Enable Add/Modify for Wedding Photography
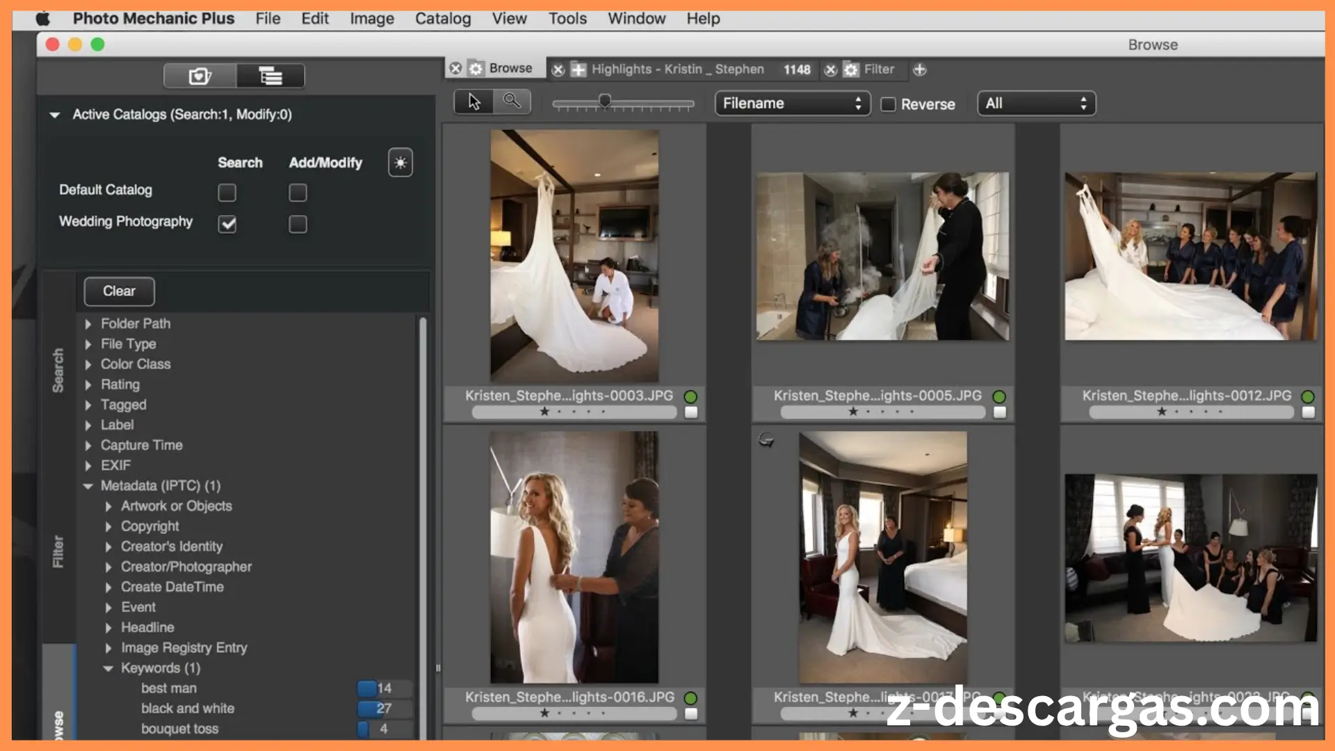Image resolution: width=1335 pixels, height=751 pixels. (298, 224)
